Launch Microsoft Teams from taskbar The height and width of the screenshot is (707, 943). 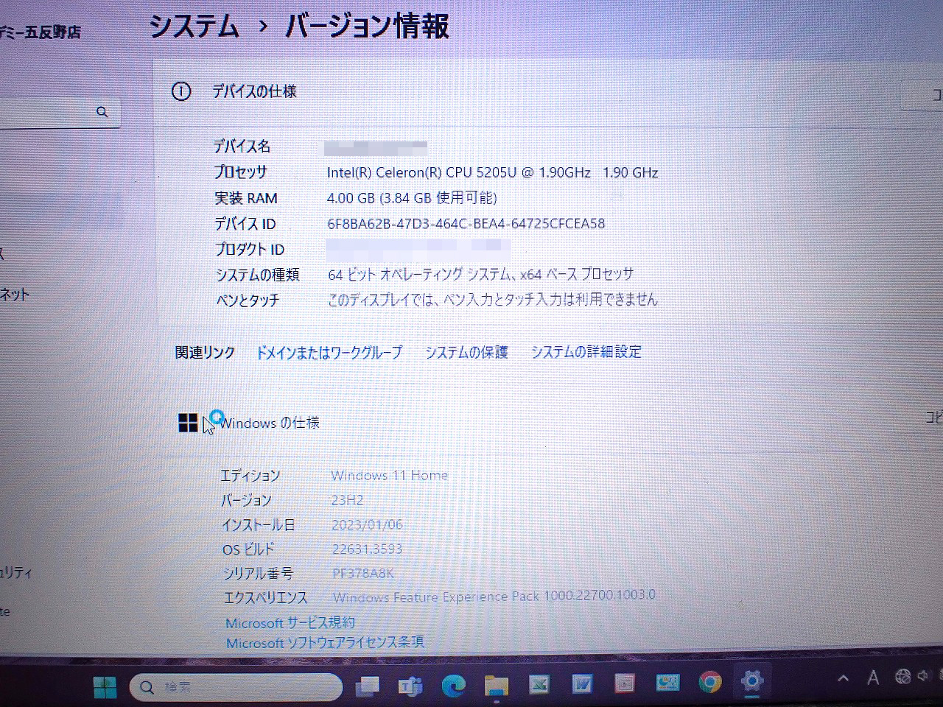click(410, 686)
